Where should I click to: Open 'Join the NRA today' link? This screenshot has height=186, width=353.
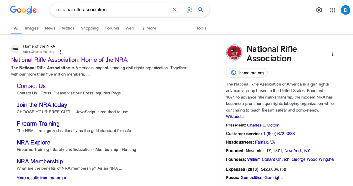click(42, 105)
